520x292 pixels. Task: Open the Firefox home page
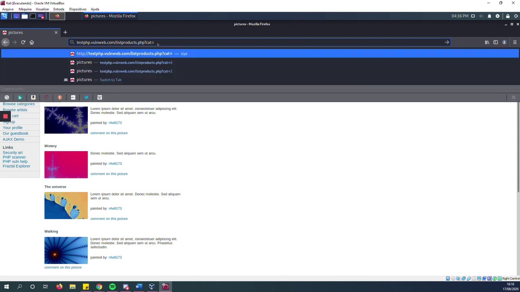point(32,42)
